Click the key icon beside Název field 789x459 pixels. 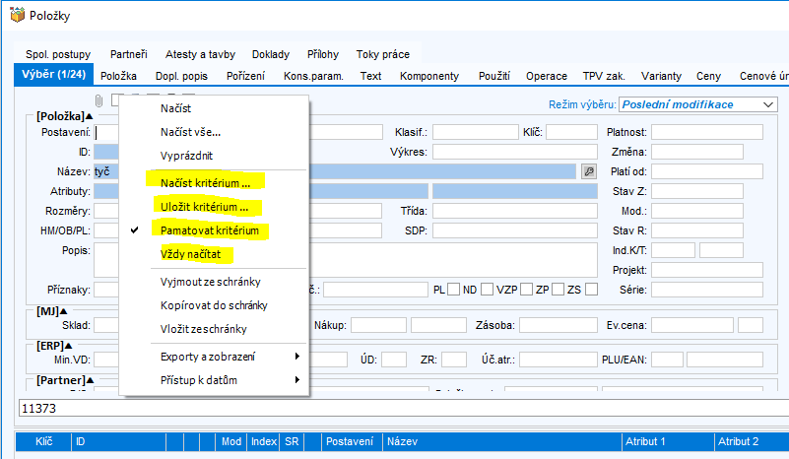(x=589, y=170)
